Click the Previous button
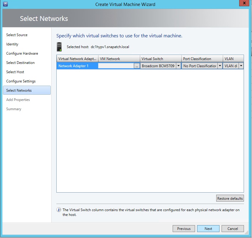The width and height of the screenshot is (252, 238). pyautogui.click(x=184, y=229)
